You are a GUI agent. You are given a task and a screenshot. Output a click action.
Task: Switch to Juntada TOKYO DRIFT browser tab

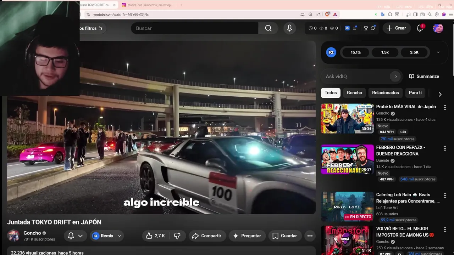[x=96, y=5]
